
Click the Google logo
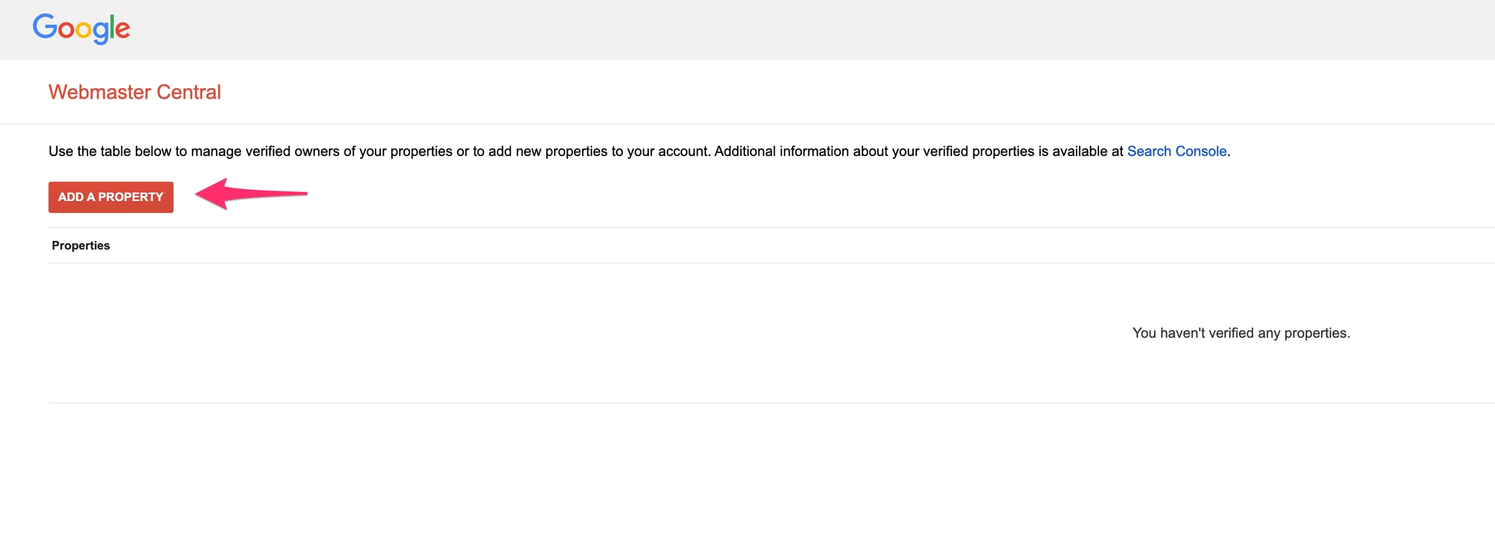81,29
